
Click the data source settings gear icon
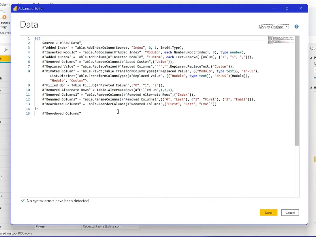(4, 17)
